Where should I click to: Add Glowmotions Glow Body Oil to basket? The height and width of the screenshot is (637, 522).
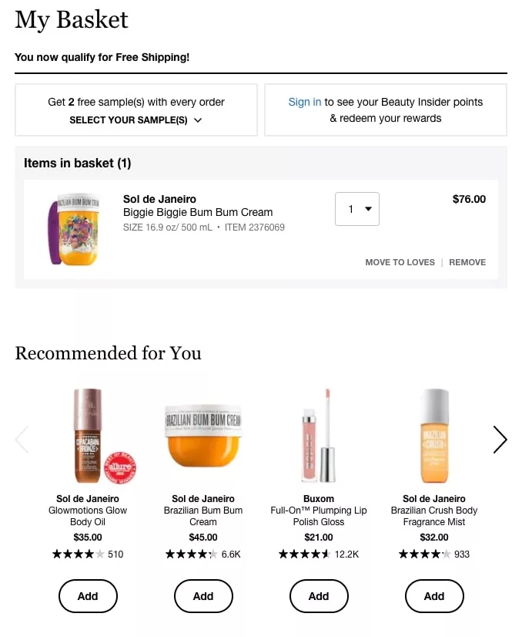[x=88, y=595]
